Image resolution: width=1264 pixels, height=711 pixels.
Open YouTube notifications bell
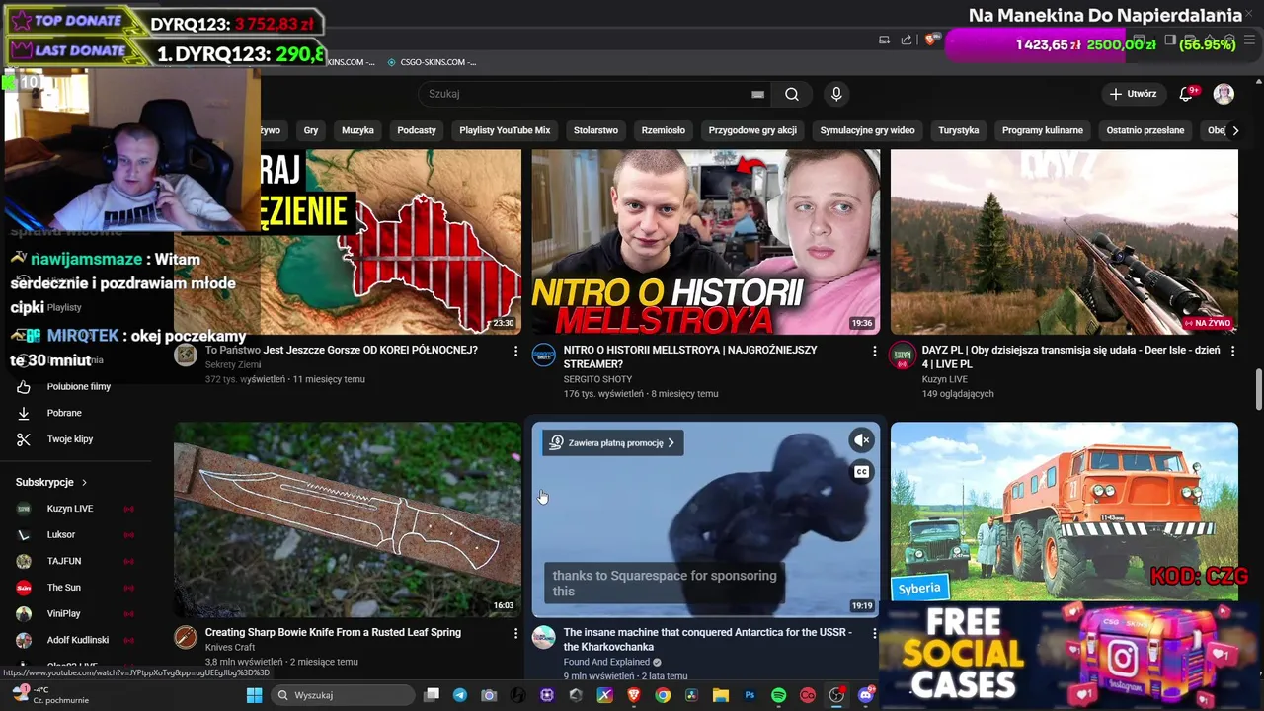[x=1186, y=94]
